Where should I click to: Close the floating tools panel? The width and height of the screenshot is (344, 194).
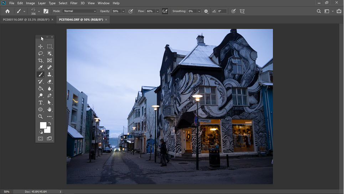(52, 37)
